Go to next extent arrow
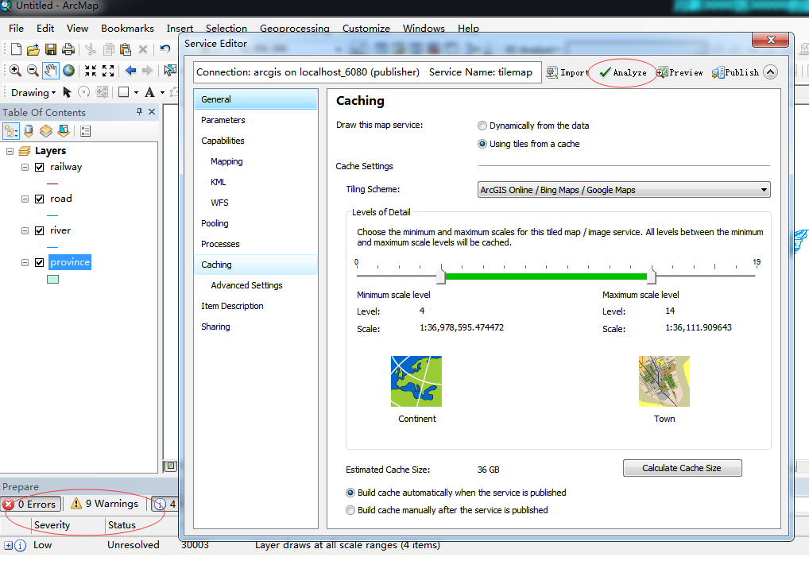Viewport: 809px width, 580px height. click(x=148, y=71)
